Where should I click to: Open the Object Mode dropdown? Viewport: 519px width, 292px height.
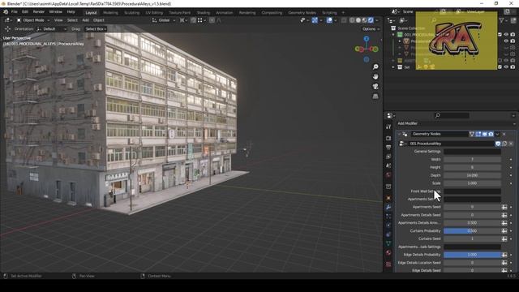33,20
